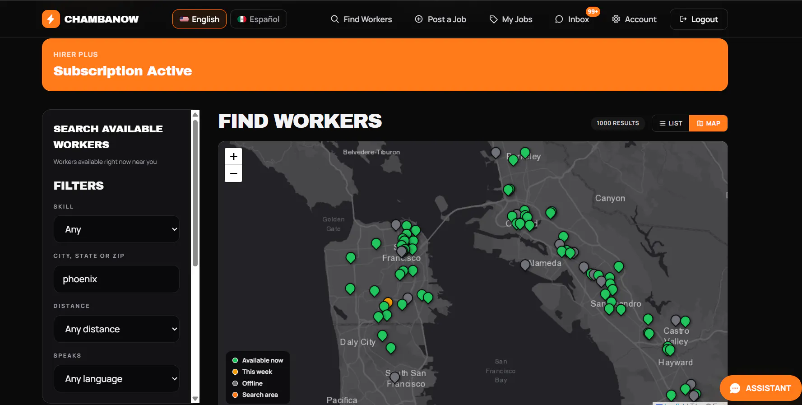Click the 1000 Results badge
The width and height of the screenshot is (802, 405).
point(618,123)
